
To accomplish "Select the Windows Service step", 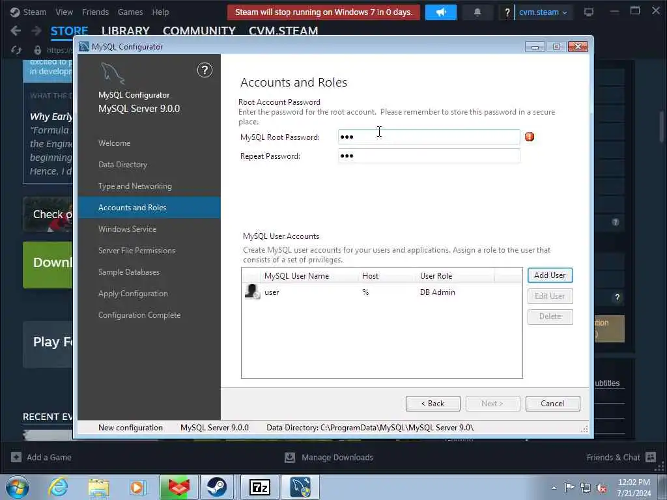I will pyautogui.click(x=127, y=229).
